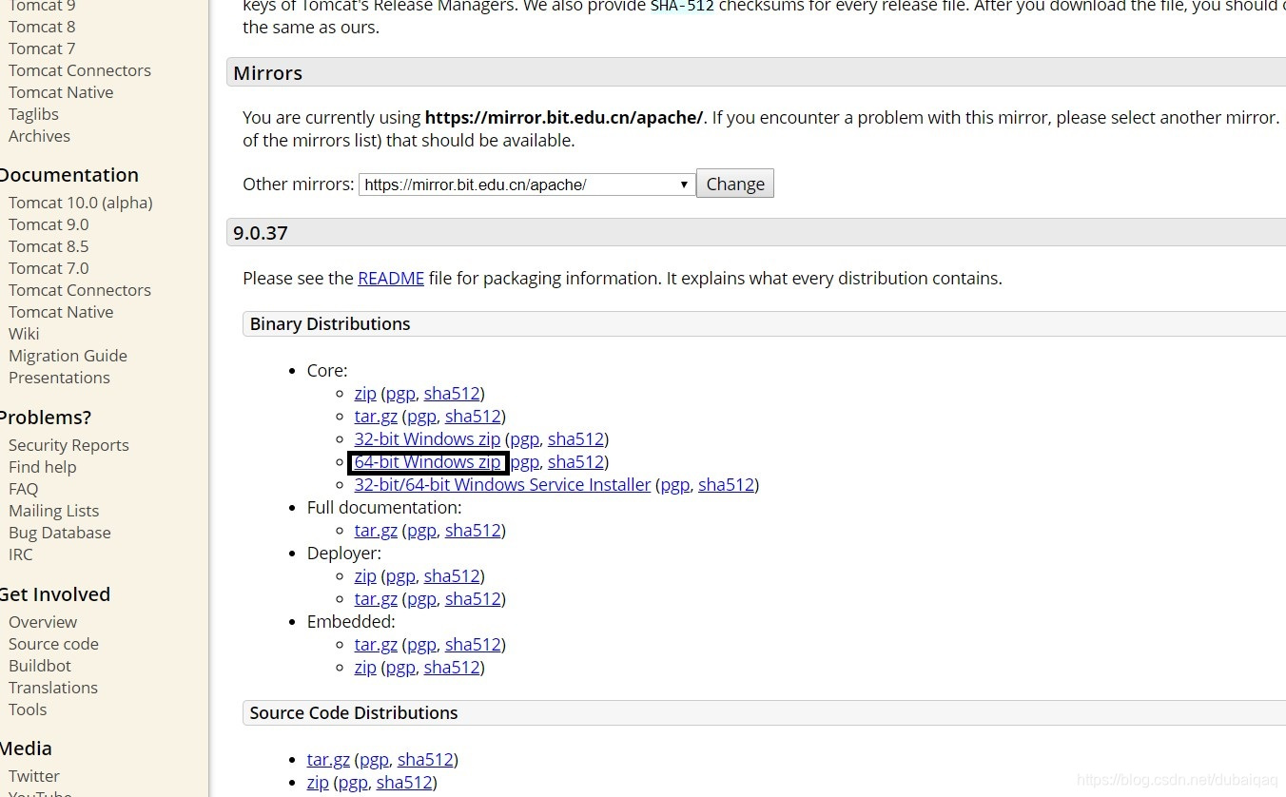Open sha512 for source tar.gz
The image size is (1286, 797).
pyautogui.click(x=425, y=760)
